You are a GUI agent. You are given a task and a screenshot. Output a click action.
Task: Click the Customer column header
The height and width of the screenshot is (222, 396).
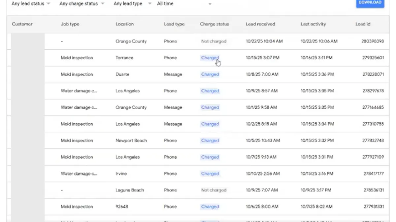tap(22, 24)
